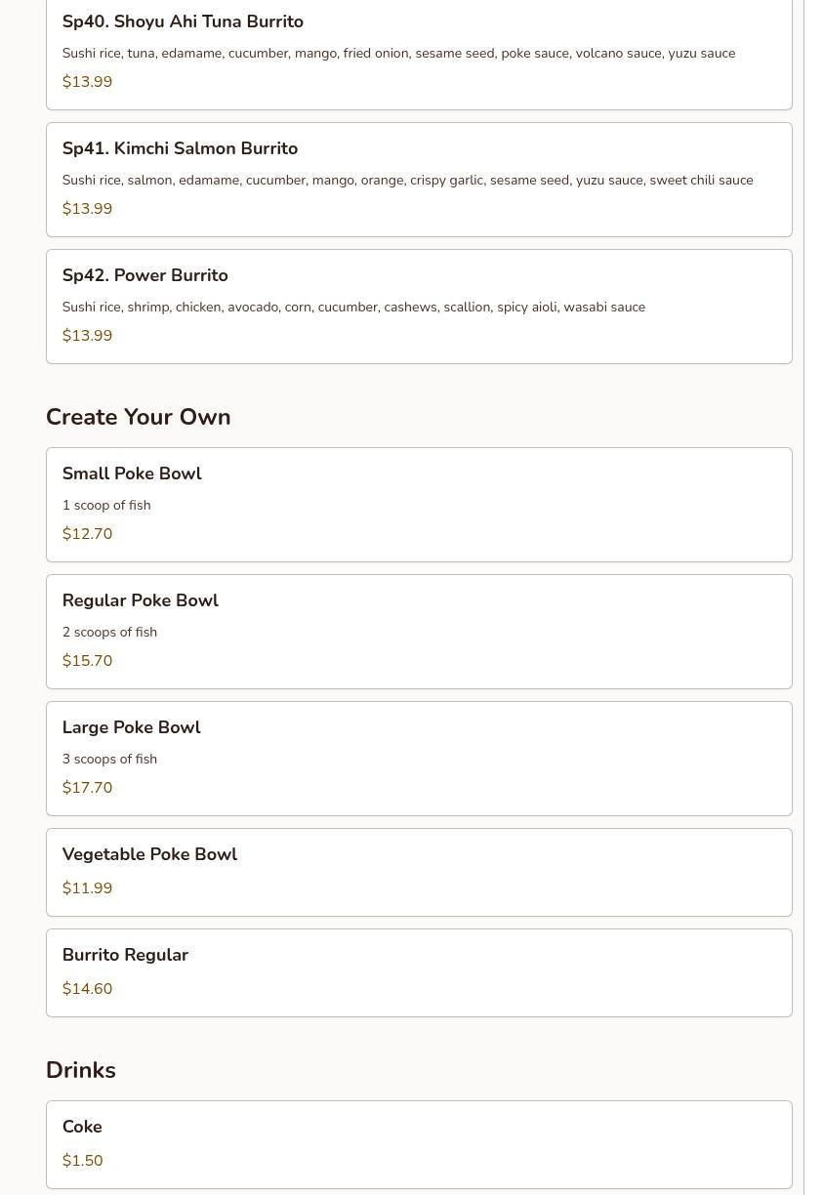Open Sp40. Shoyu Ahi Tuna Burrito item

[183, 21]
